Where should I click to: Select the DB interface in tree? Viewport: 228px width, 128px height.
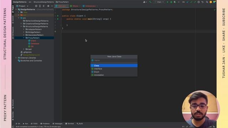pos(31,47)
